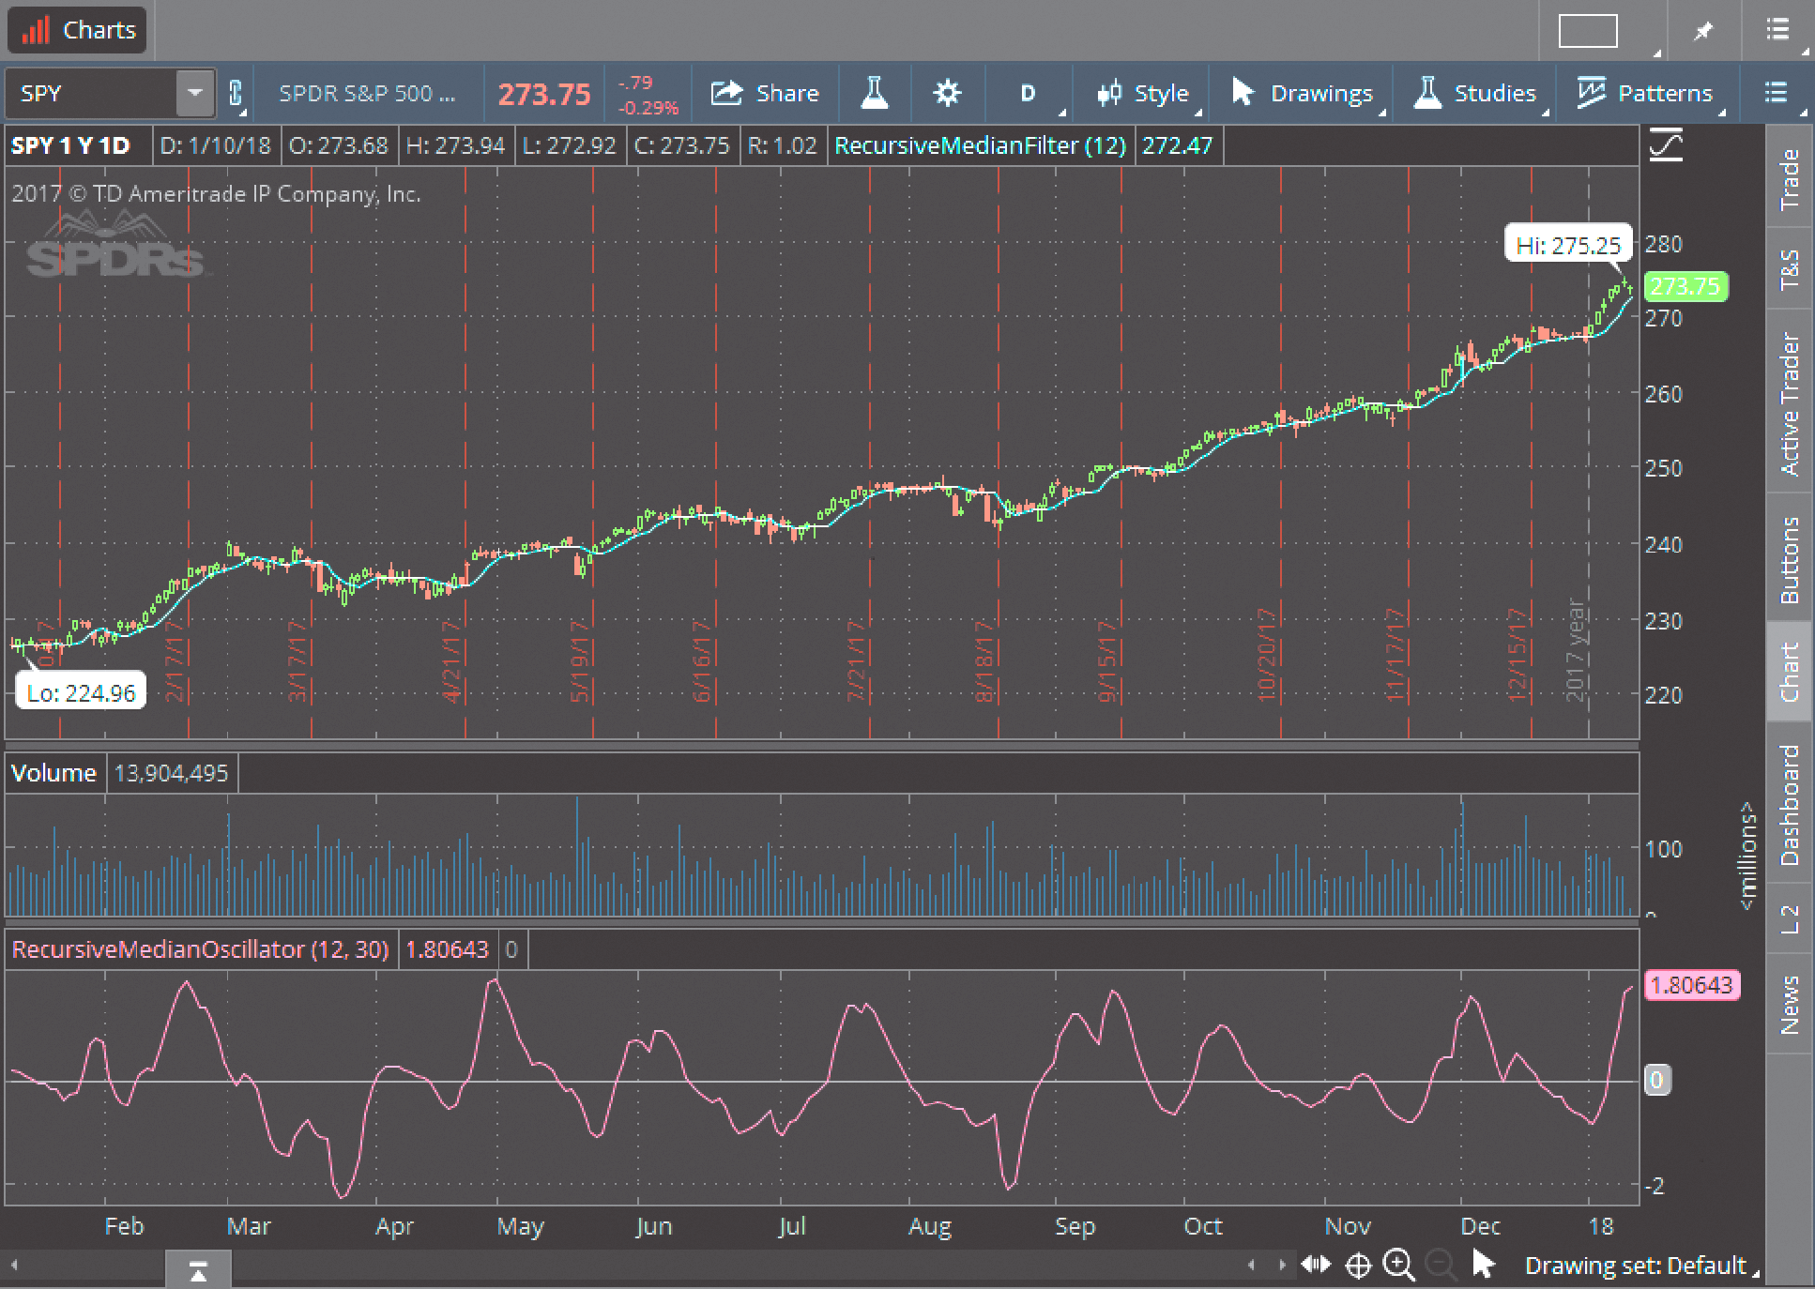Open the Drawings menu

(1303, 93)
